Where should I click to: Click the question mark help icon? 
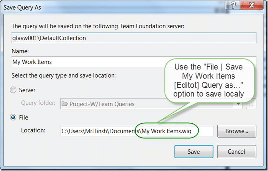tap(233, 5)
